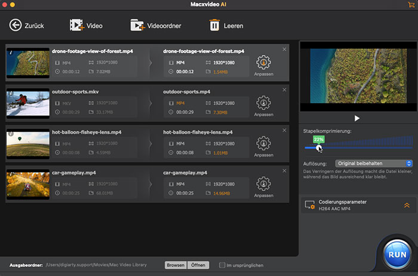
Task: Click the large preview video image
Action: point(358,76)
